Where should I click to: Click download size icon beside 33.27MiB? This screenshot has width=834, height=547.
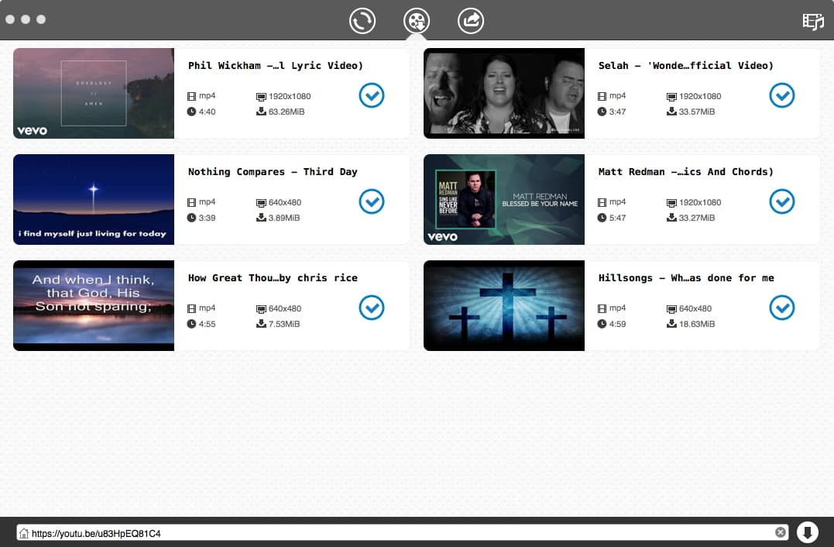(x=672, y=217)
